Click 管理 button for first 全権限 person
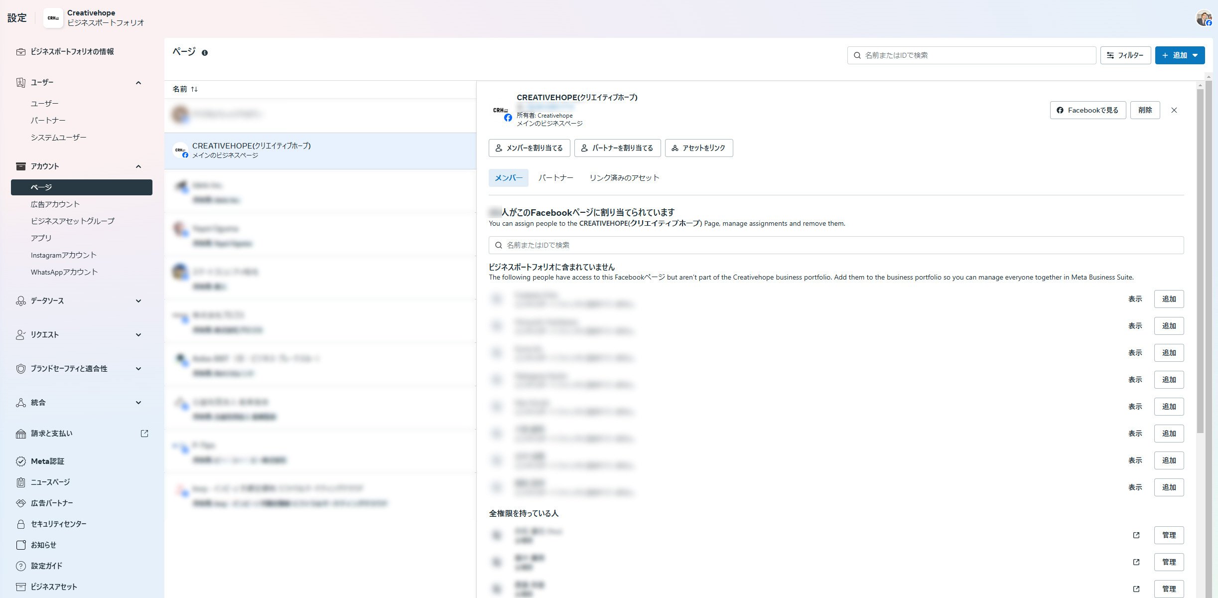The image size is (1218, 598). [1169, 535]
